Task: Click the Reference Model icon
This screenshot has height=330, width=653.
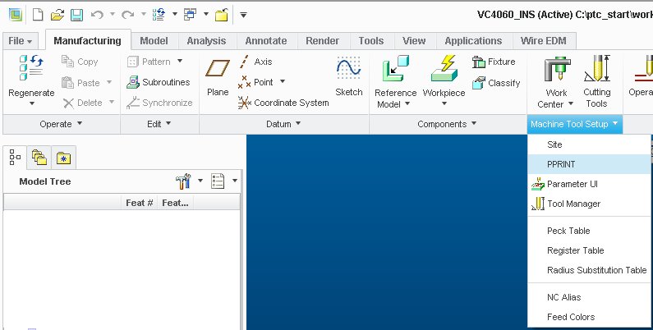Action: (396, 69)
